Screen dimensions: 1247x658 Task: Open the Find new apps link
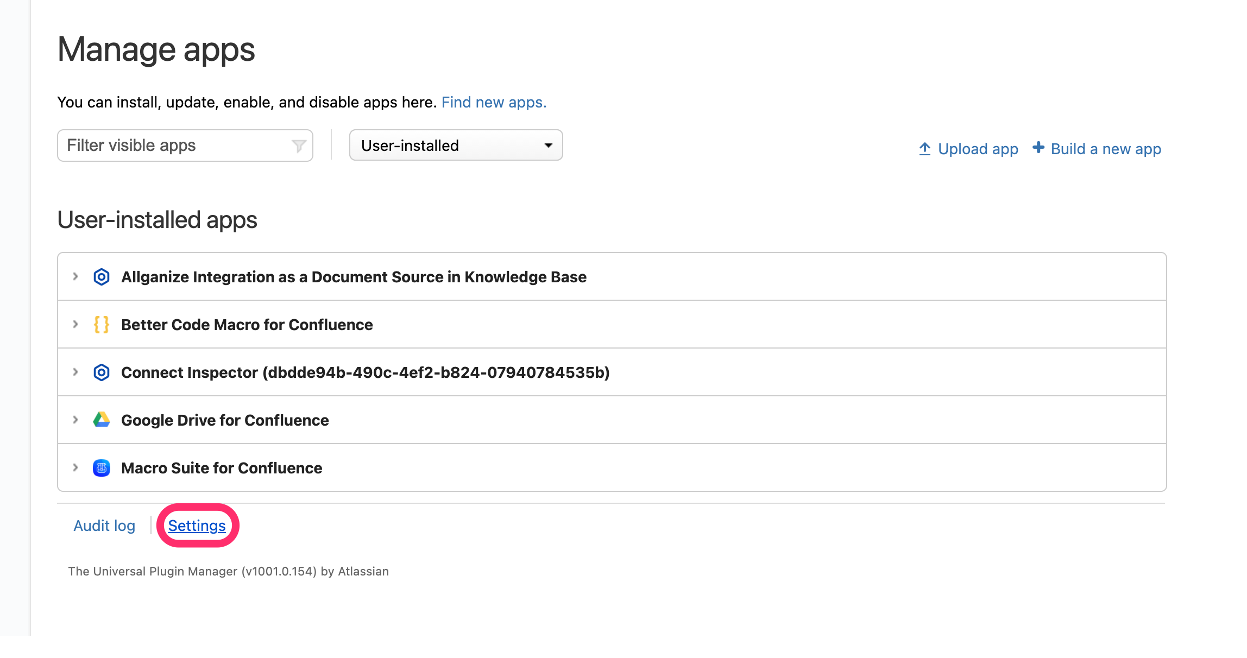pyautogui.click(x=494, y=102)
